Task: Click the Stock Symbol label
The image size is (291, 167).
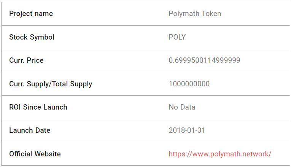Action: 32,37
